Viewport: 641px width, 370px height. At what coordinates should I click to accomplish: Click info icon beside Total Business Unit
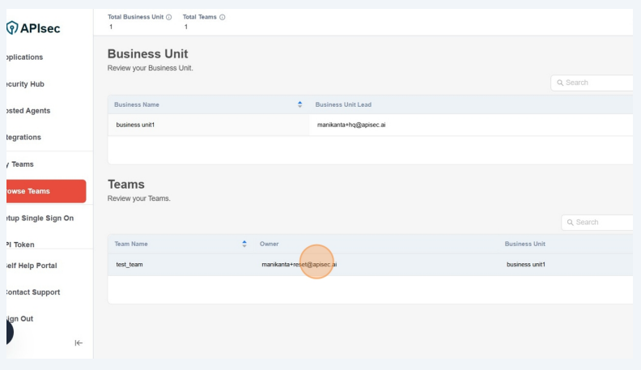[169, 18]
